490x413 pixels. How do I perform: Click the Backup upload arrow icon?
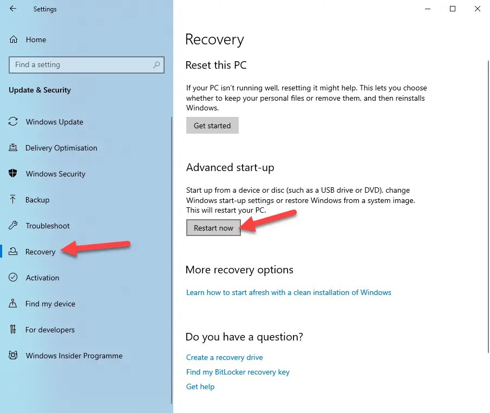(x=13, y=199)
